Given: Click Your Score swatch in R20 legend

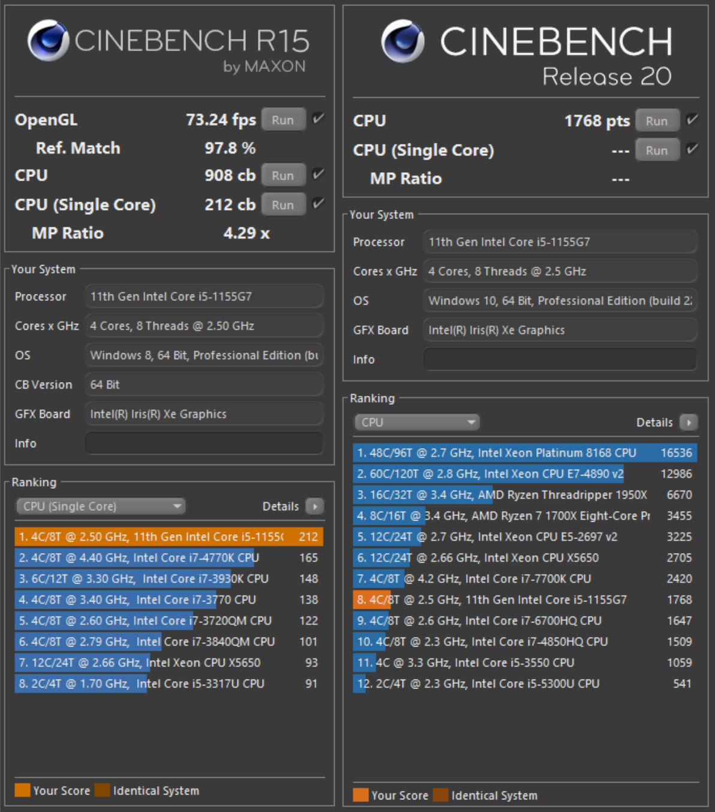Looking at the screenshot, I should (361, 795).
